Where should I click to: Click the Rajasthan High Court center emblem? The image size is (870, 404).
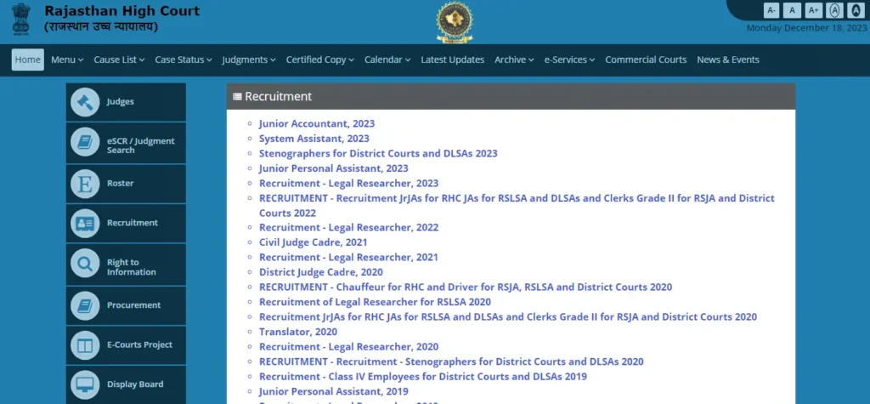tap(455, 22)
